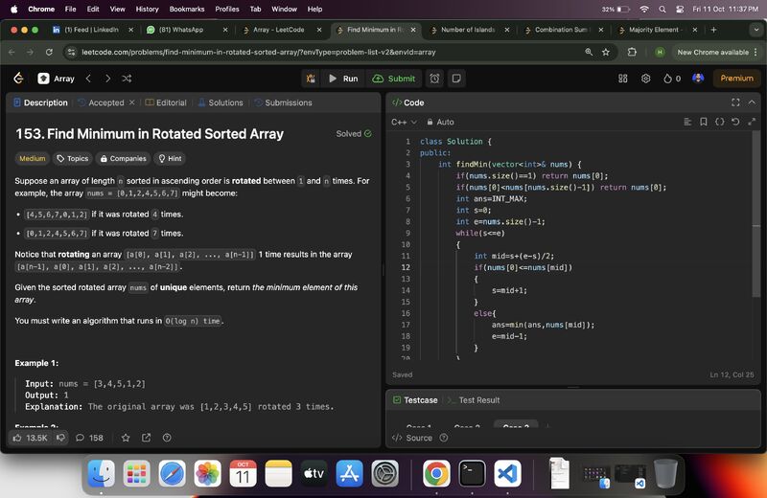Viewport: 767px width, 498px height.
Task: Go to next problem arrow
Action: (107, 79)
